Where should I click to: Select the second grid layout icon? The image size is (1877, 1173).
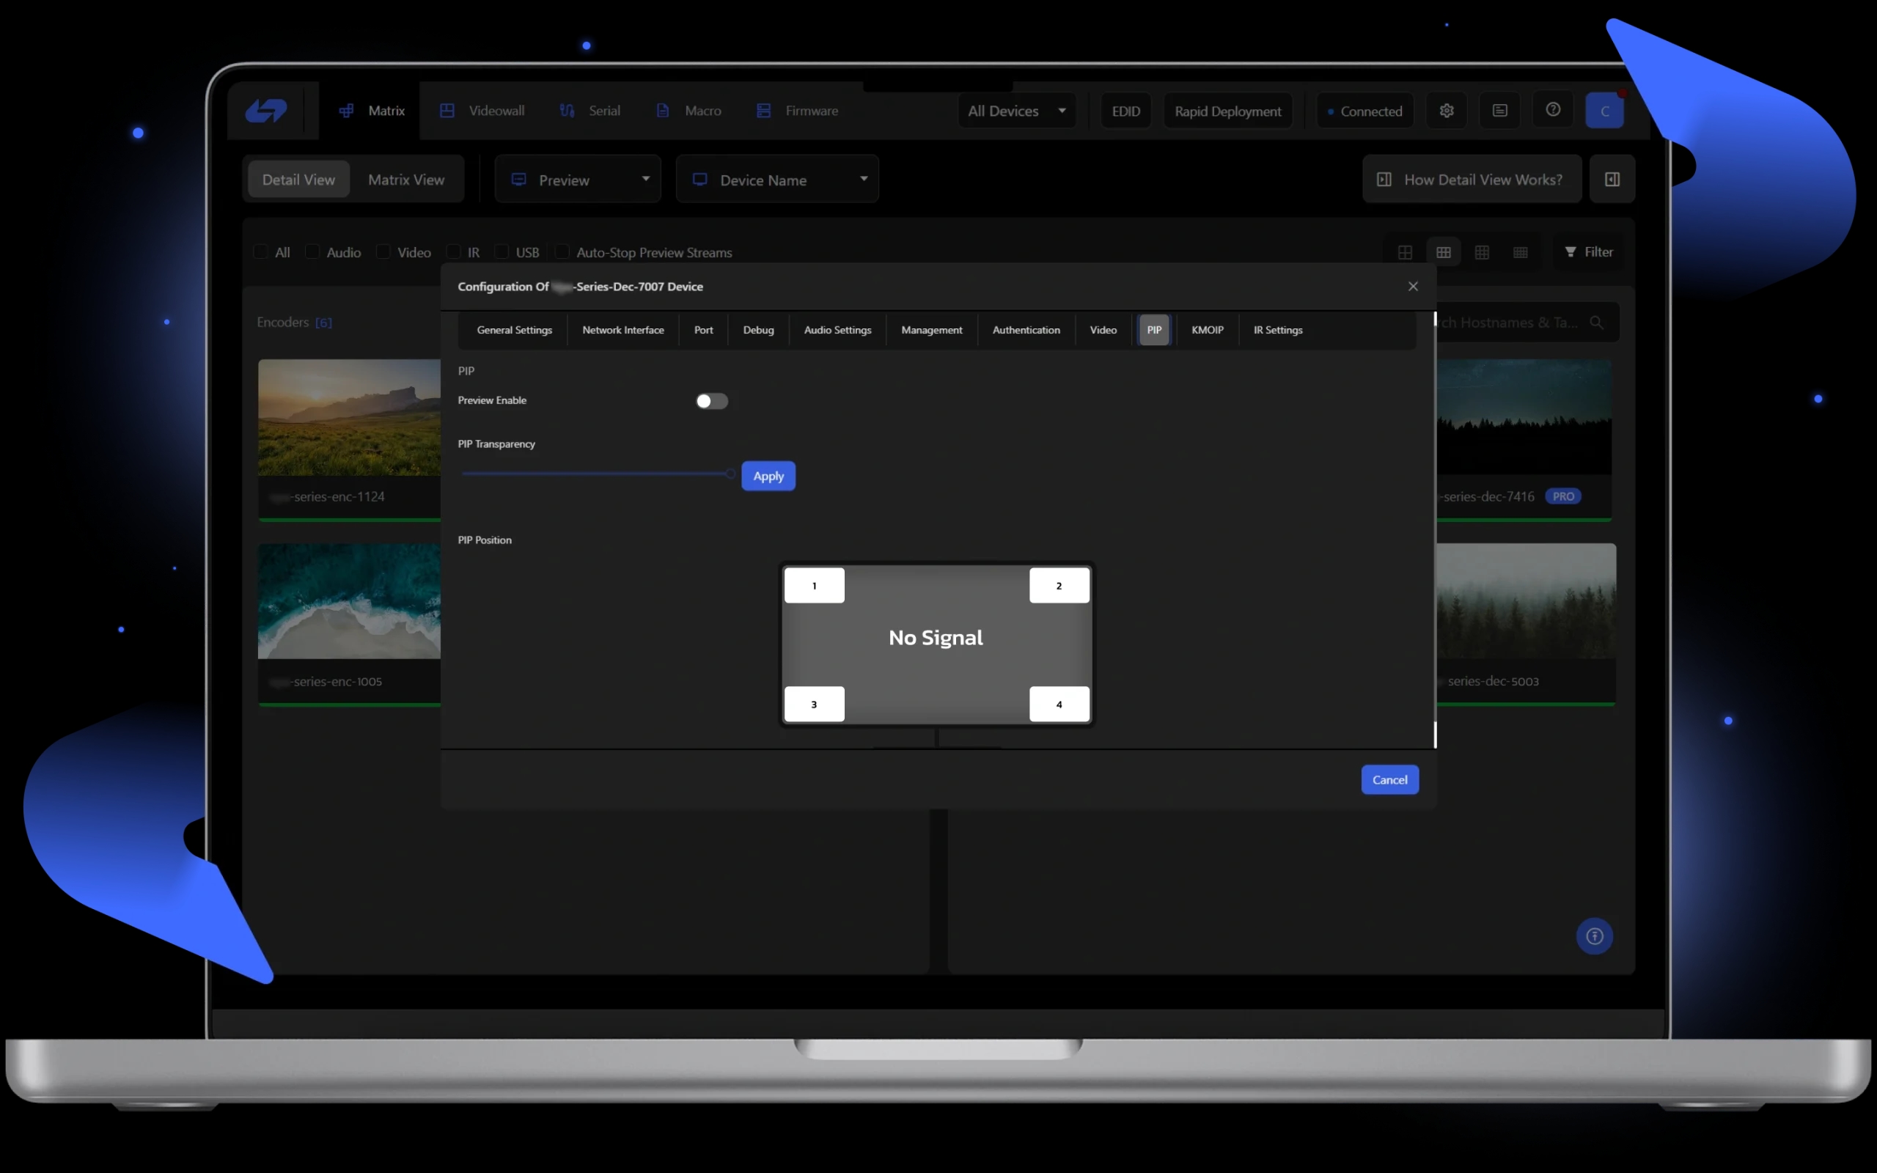[1443, 252]
